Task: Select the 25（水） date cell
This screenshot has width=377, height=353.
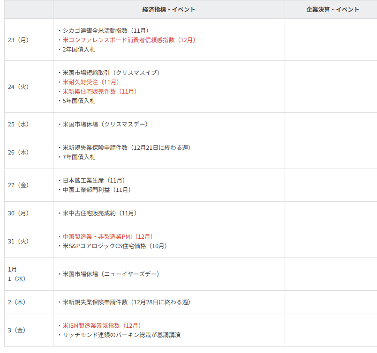Action: click(19, 124)
